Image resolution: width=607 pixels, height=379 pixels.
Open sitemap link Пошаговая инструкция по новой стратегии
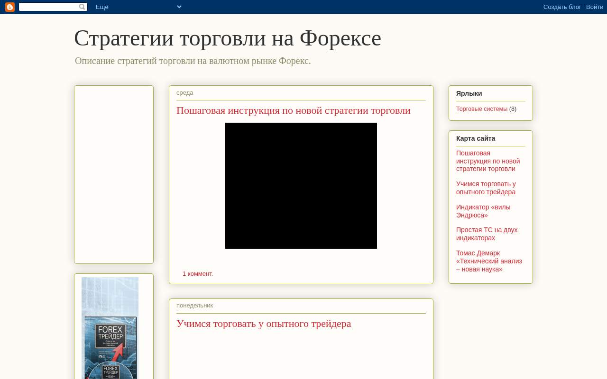tap(488, 161)
